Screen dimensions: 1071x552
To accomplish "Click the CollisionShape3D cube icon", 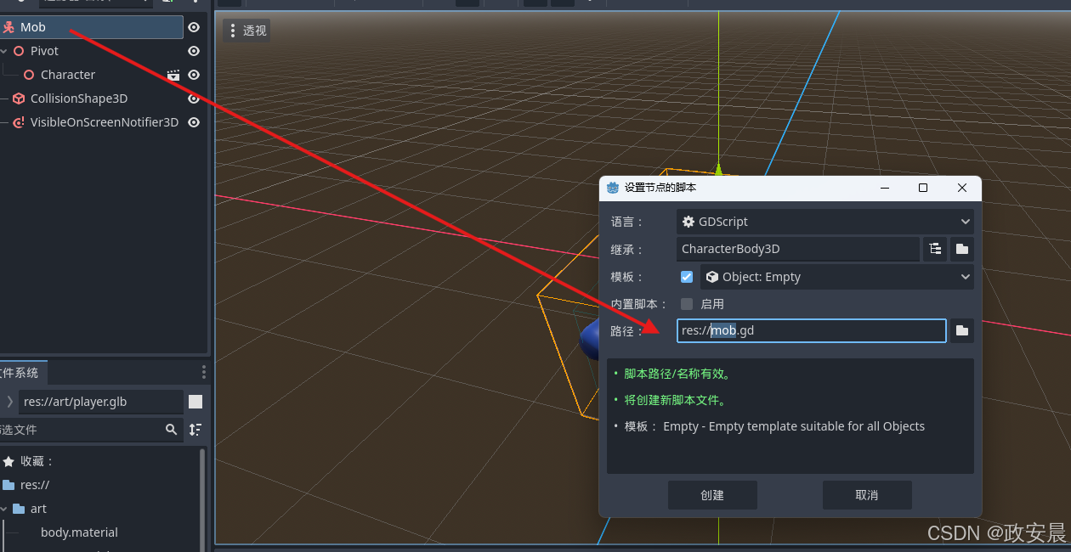I will point(19,99).
